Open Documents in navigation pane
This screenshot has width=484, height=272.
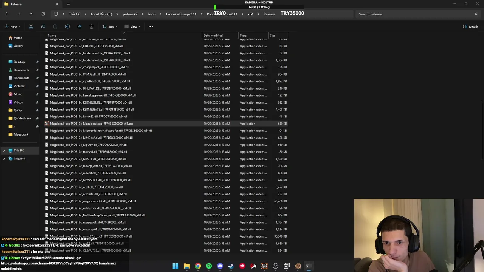coord(21,78)
